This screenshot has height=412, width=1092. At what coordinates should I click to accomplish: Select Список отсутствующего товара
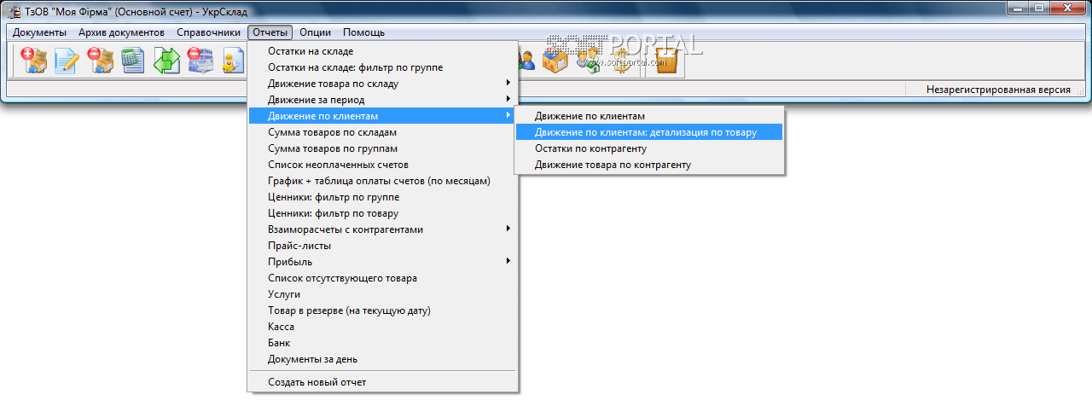point(383,278)
